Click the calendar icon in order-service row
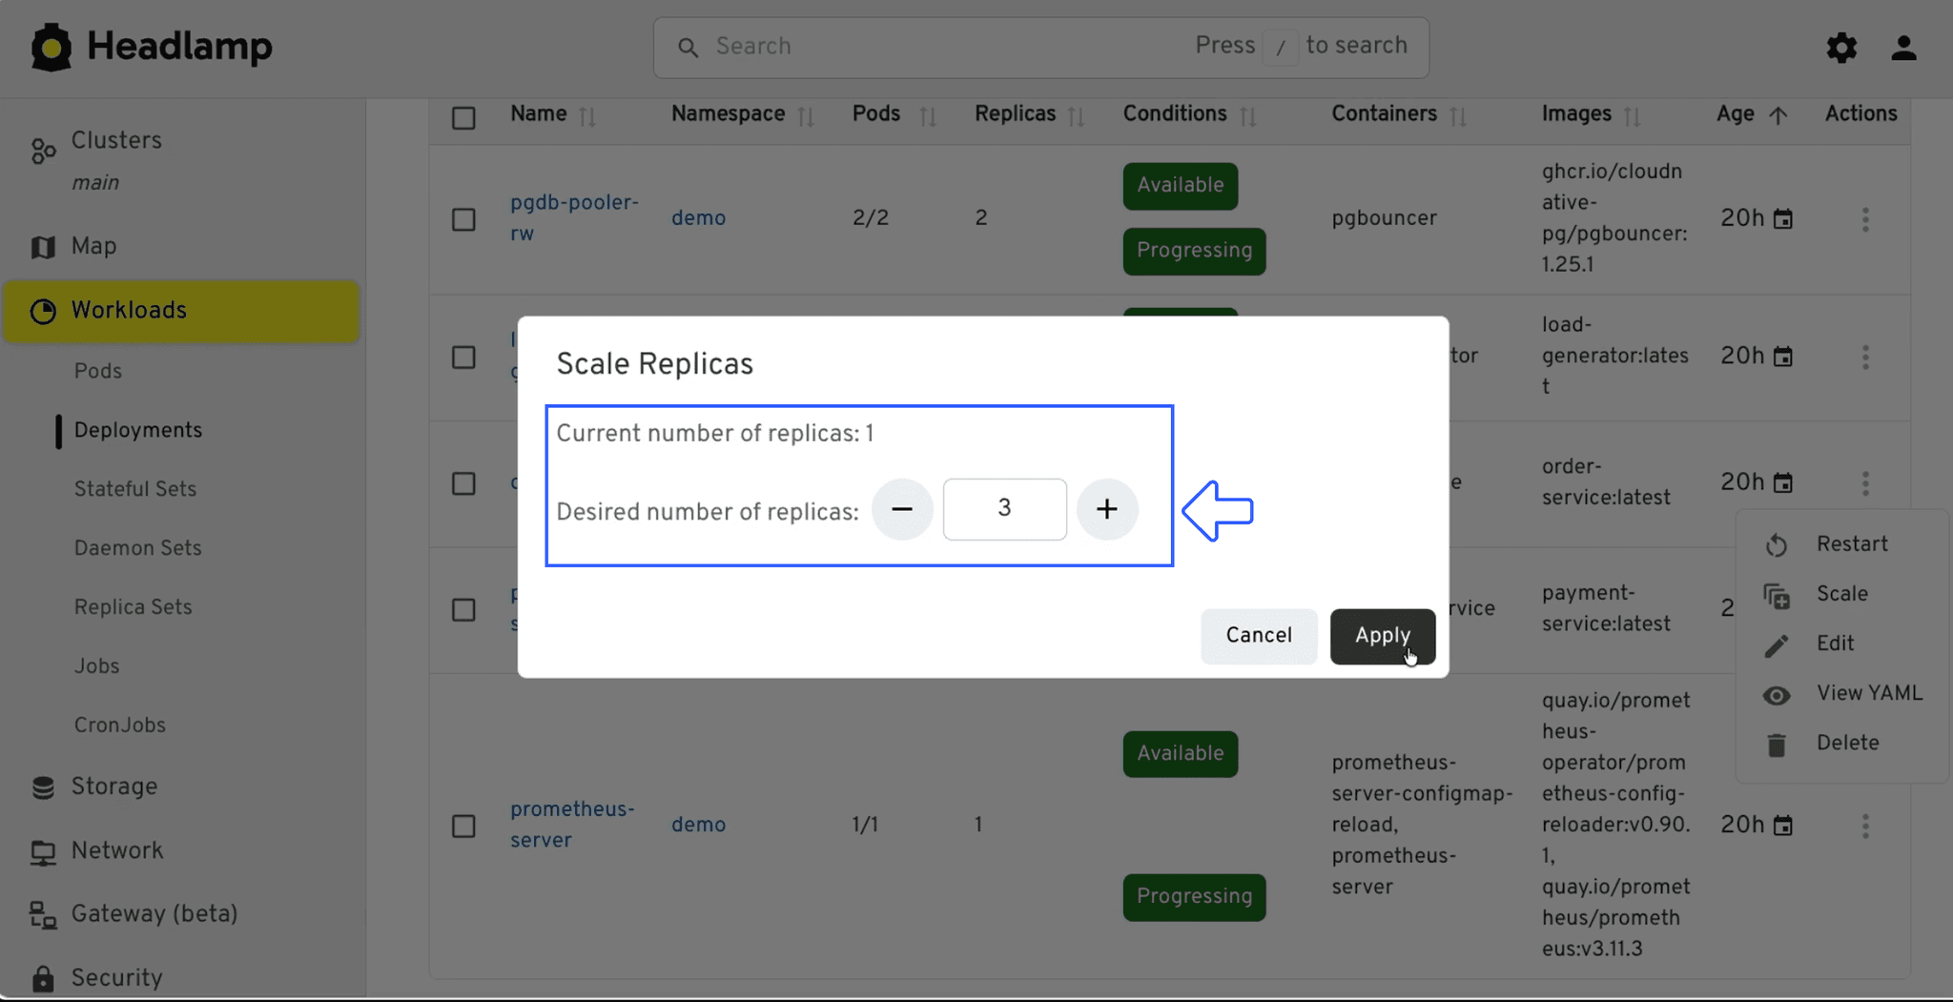The width and height of the screenshot is (1953, 1002). pyautogui.click(x=1782, y=483)
